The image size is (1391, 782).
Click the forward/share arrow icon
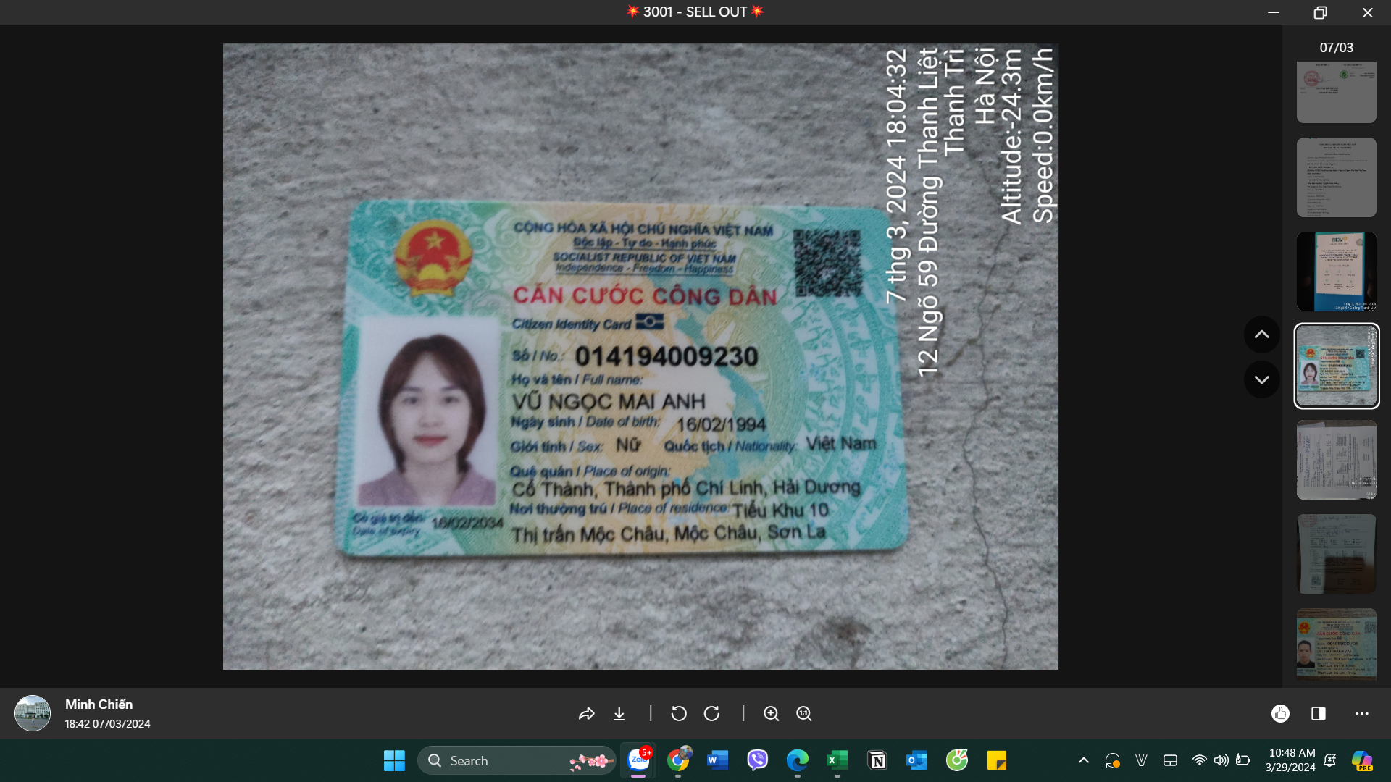click(586, 714)
